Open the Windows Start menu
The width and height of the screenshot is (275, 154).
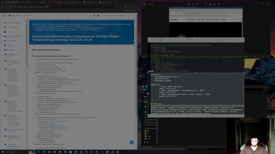coord(3,152)
